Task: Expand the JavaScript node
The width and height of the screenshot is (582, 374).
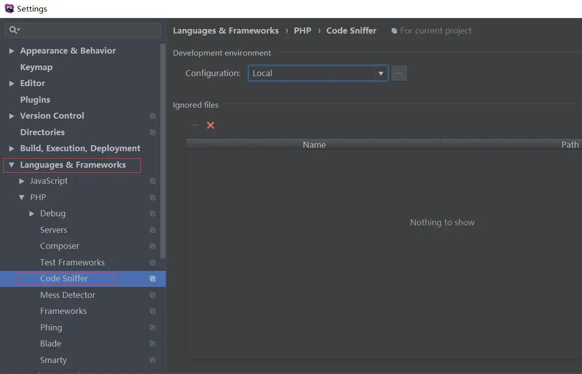Action: (22, 181)
